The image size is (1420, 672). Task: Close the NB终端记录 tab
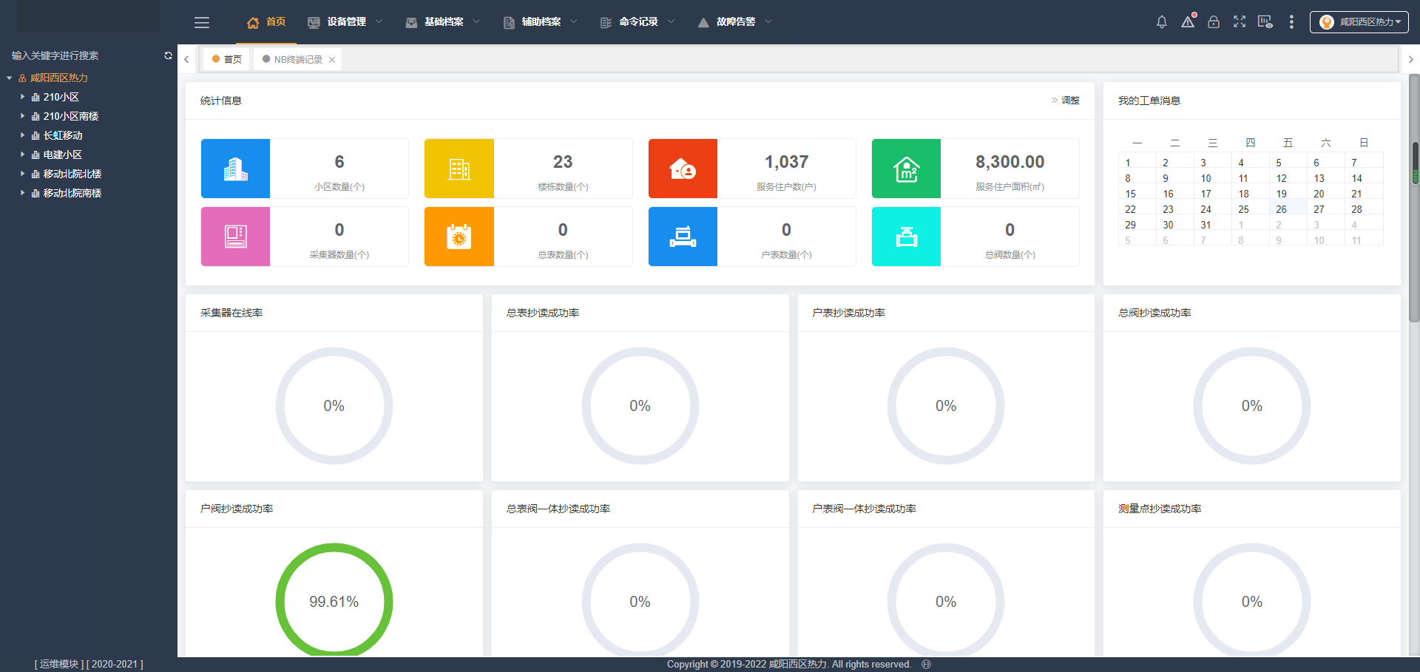coord(332,60)
